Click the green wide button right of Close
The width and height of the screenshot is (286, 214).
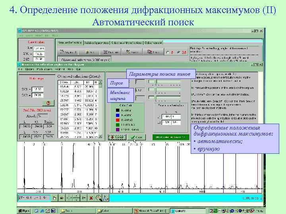[171, 137]
